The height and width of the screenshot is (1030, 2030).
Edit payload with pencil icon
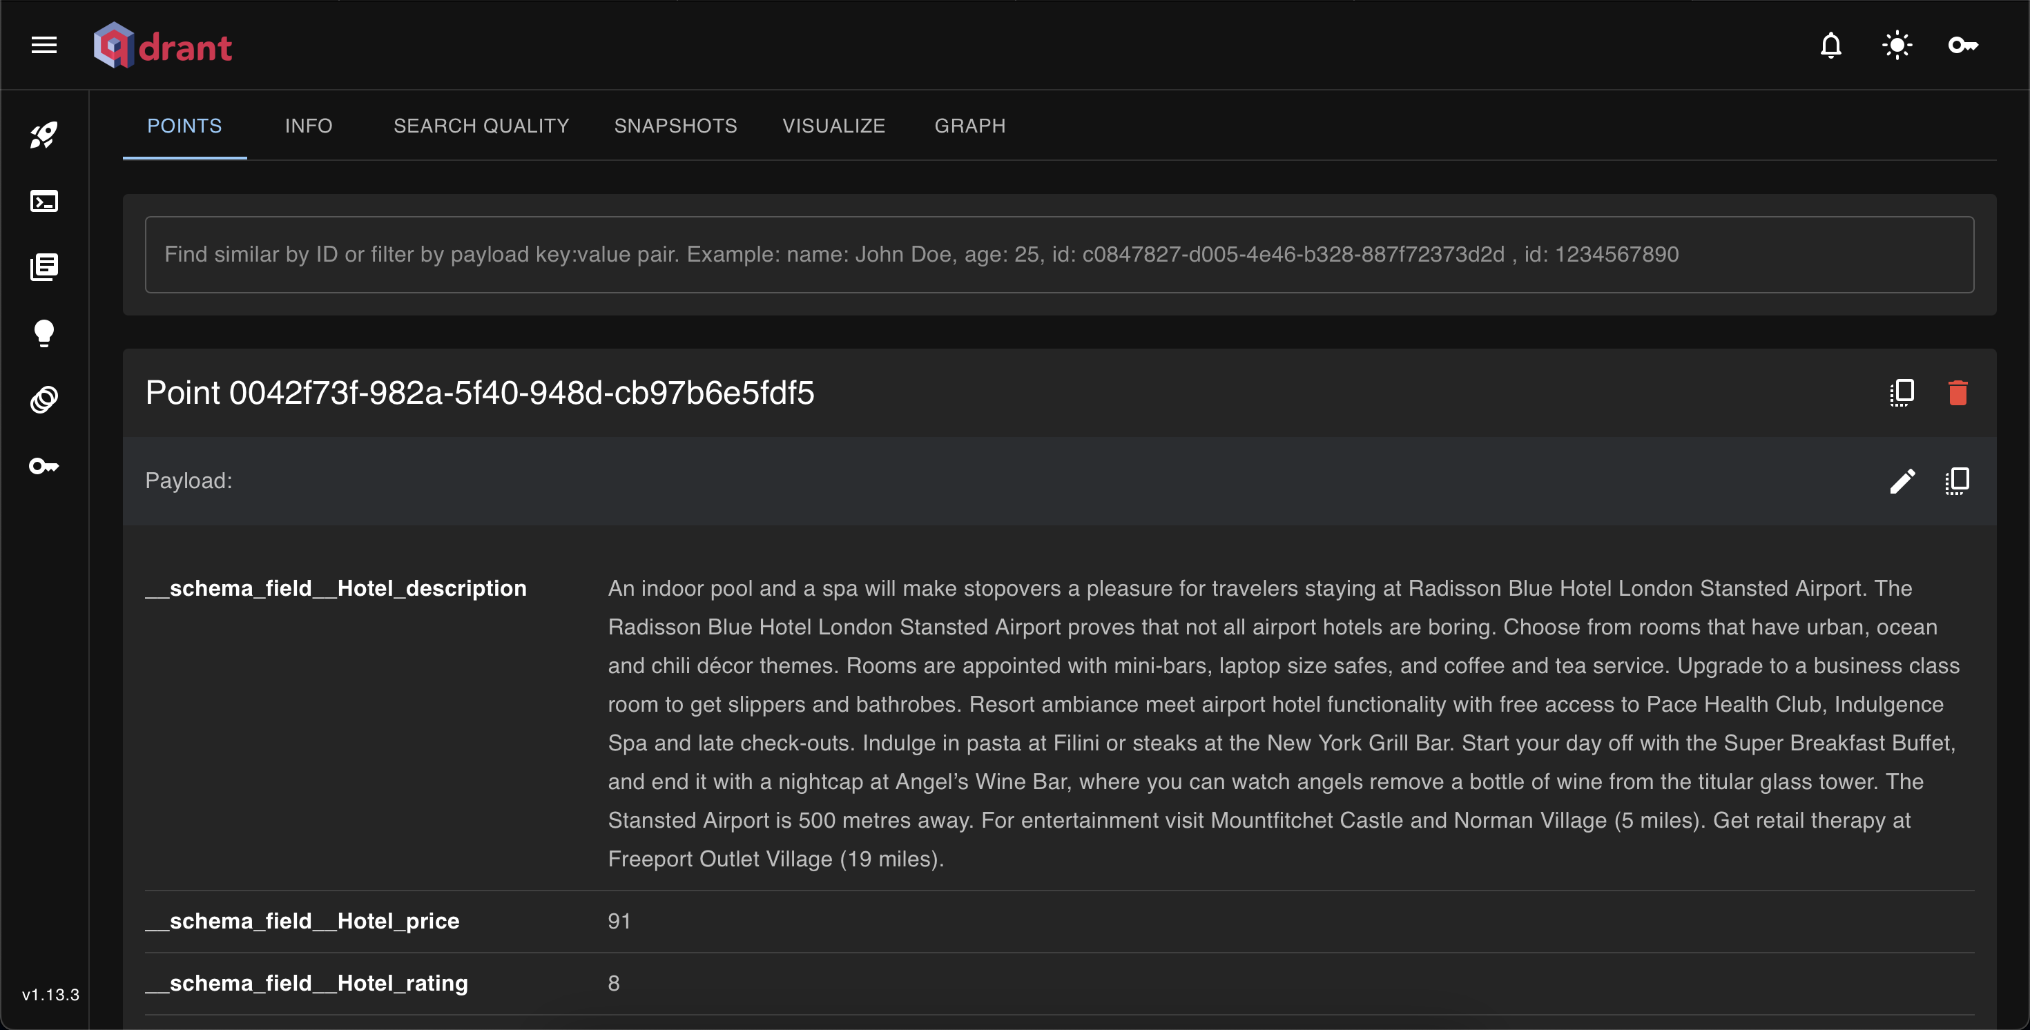tap(1902, 480)
